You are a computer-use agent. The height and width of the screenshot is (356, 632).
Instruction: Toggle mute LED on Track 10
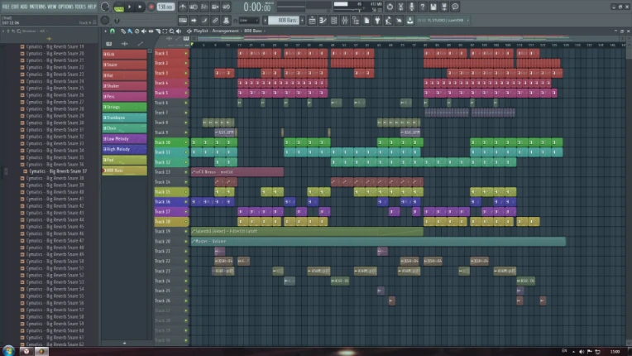click(185, 142)
